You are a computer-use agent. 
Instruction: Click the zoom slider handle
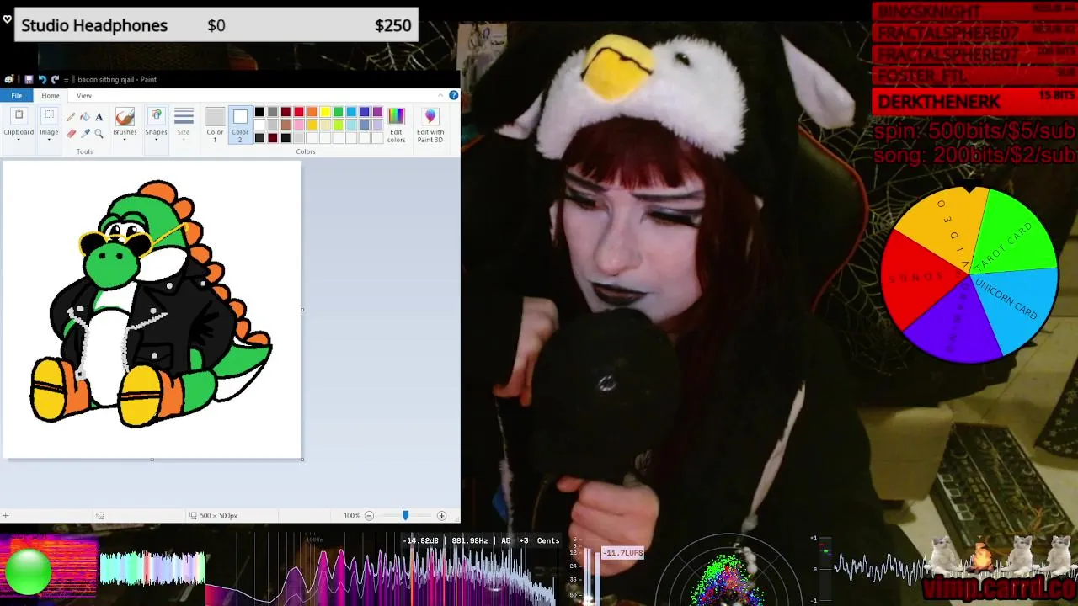point(405,516)
